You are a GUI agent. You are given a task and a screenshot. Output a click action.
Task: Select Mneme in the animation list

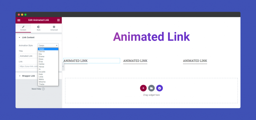click(x=48, y=82)
